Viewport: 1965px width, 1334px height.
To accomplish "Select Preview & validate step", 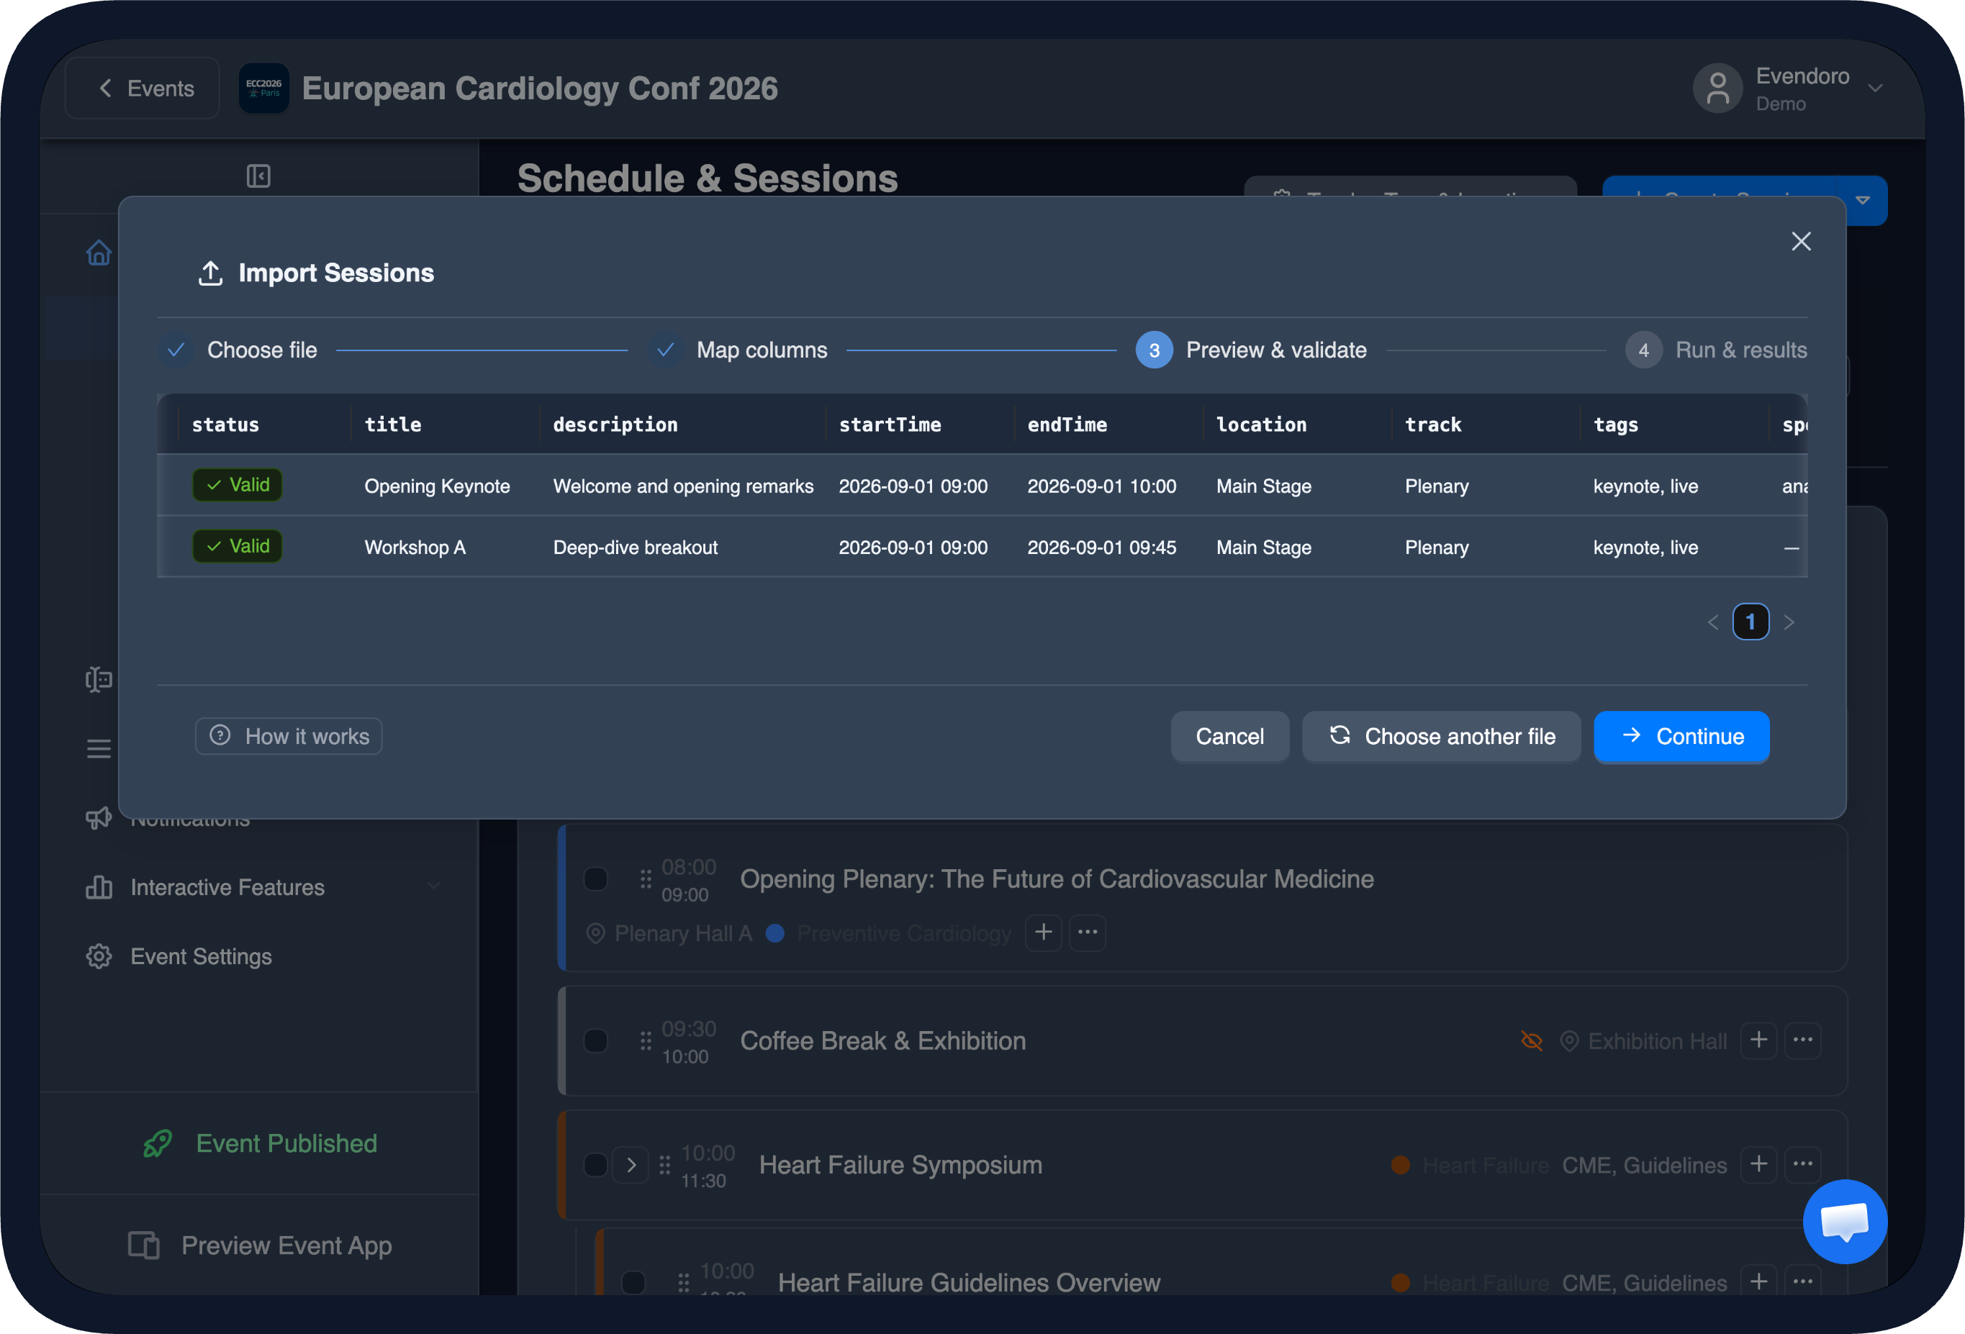I will pyautogui.click(x=1252, y=350).
